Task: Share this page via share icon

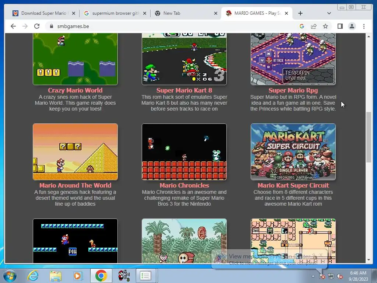Action: [x=314, y=26]
